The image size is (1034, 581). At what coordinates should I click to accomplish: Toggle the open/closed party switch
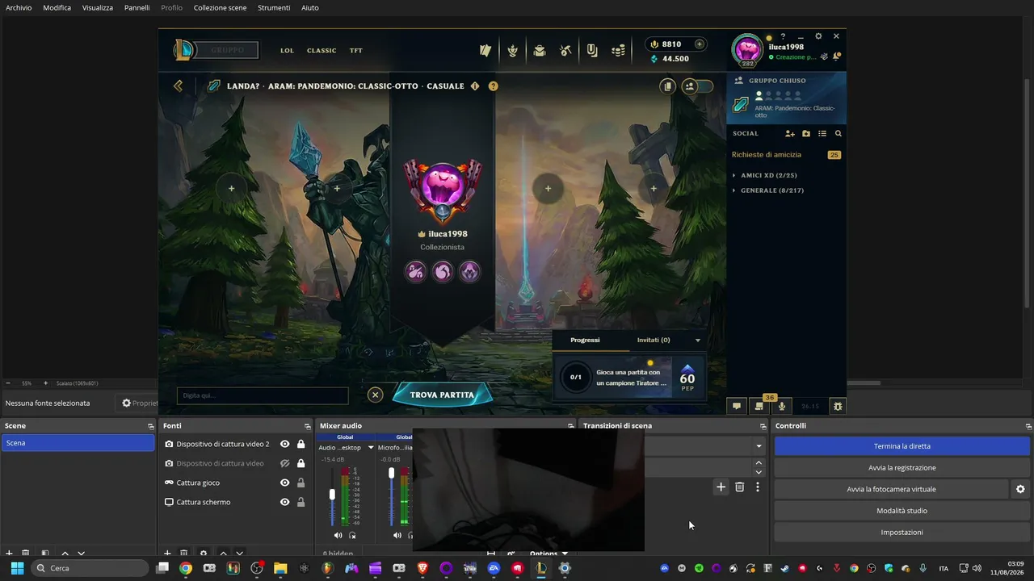point(697,86)
